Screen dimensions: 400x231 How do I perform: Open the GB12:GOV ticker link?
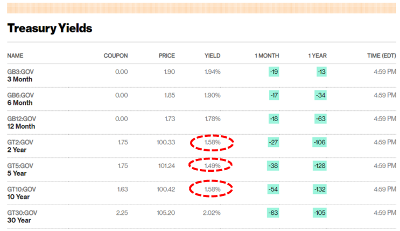pos(22,118)
